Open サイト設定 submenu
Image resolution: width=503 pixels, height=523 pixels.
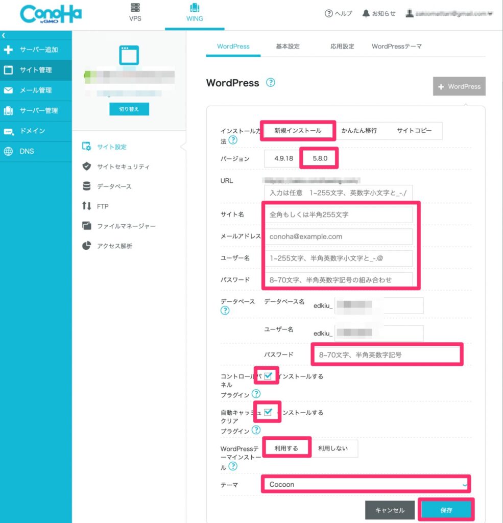[104, 147]
